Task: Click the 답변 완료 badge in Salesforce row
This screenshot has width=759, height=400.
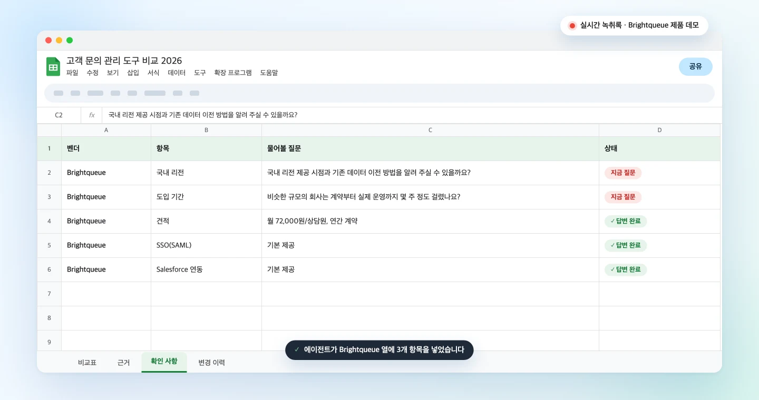Action: (626, 269)
